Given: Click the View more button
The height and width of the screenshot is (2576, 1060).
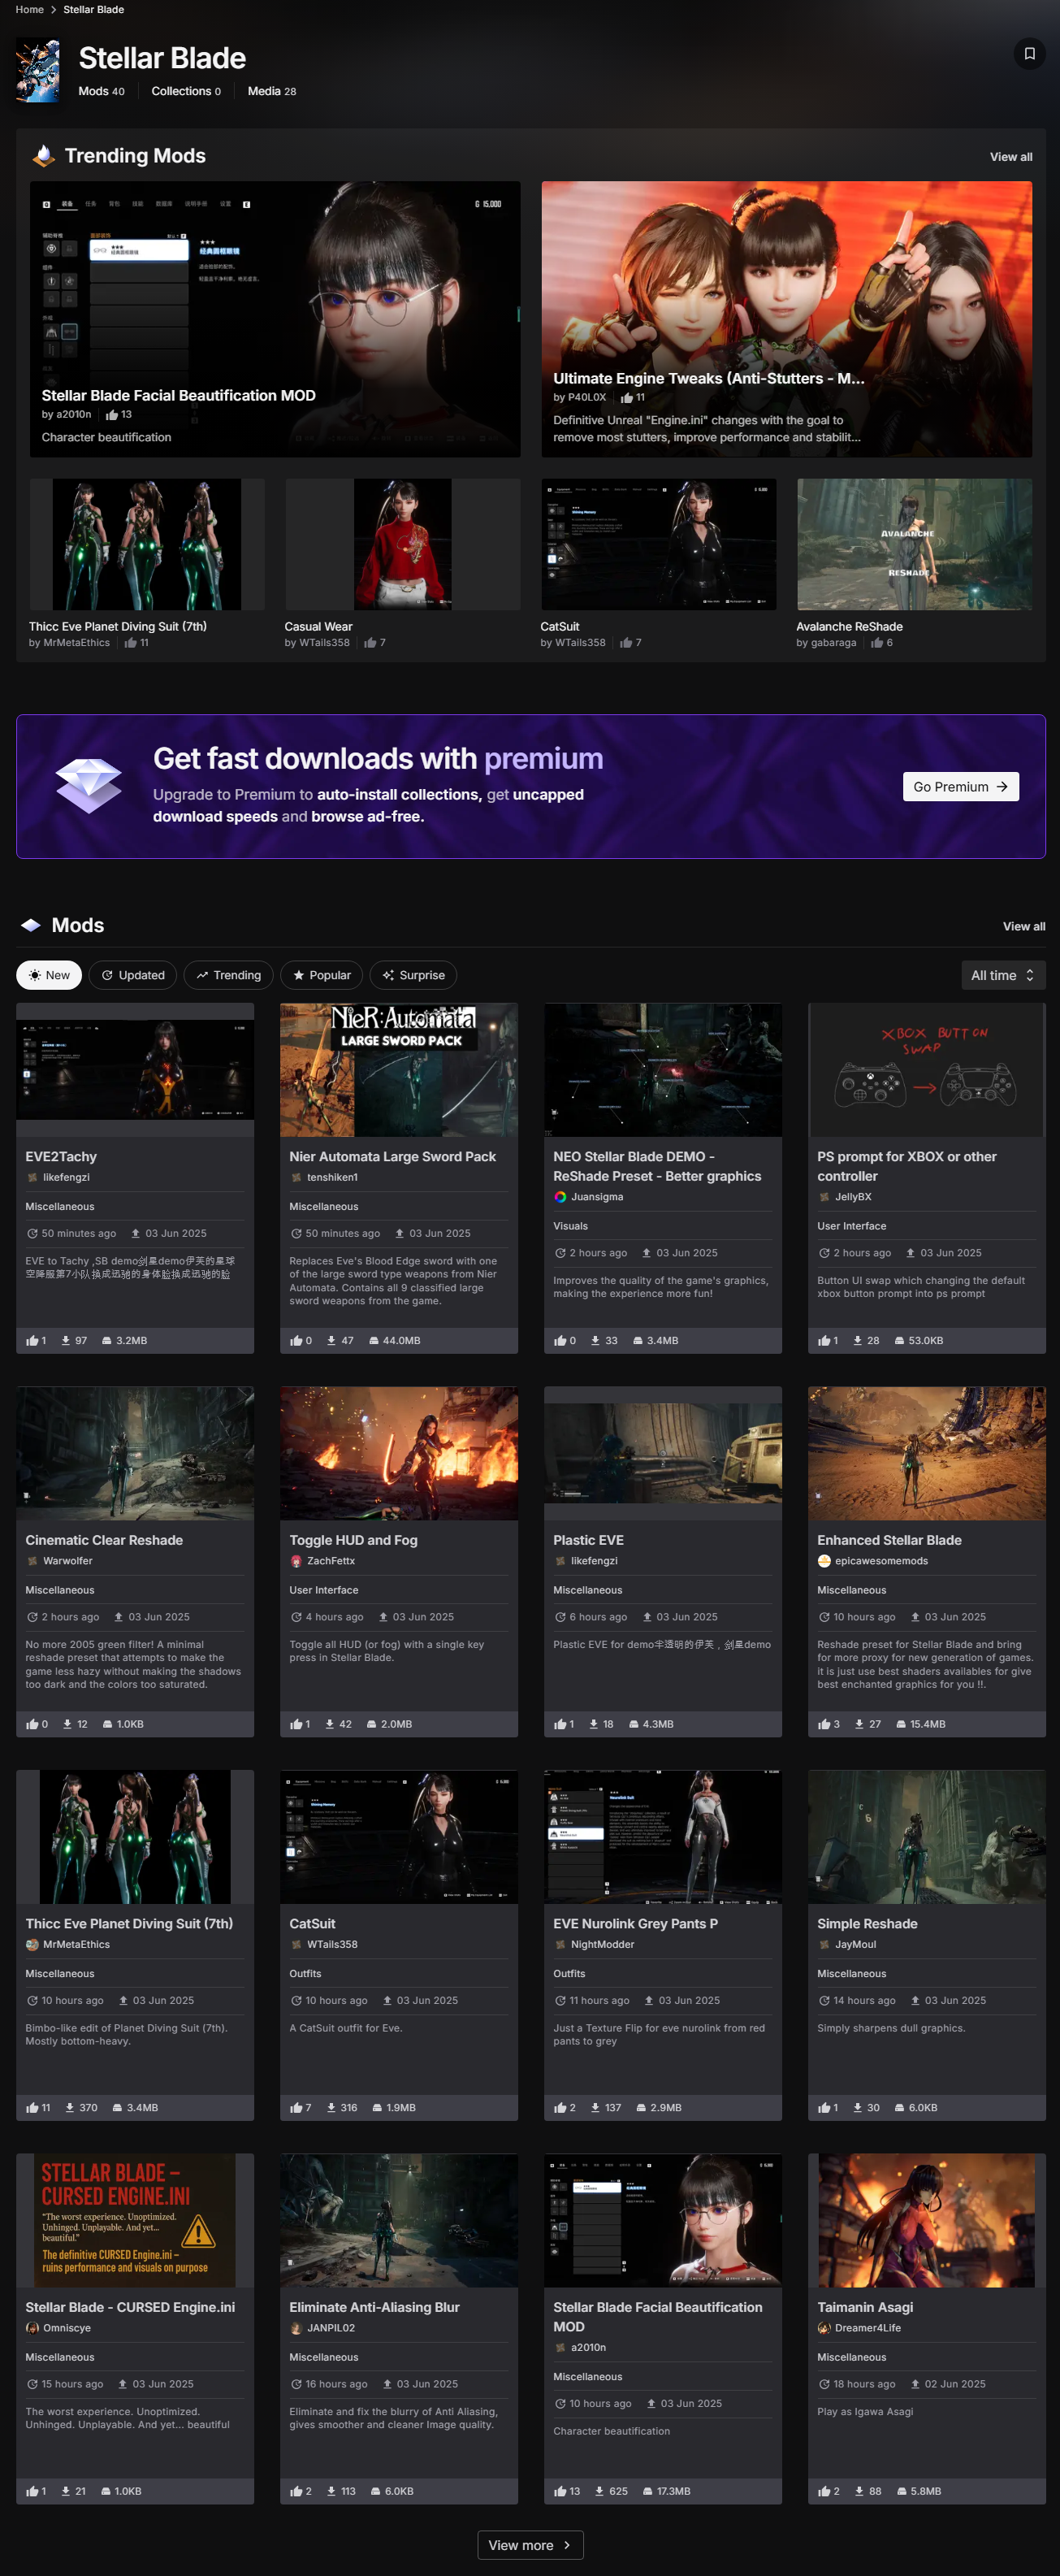Looking at the screenshot, I should [x=530, y=2545].
